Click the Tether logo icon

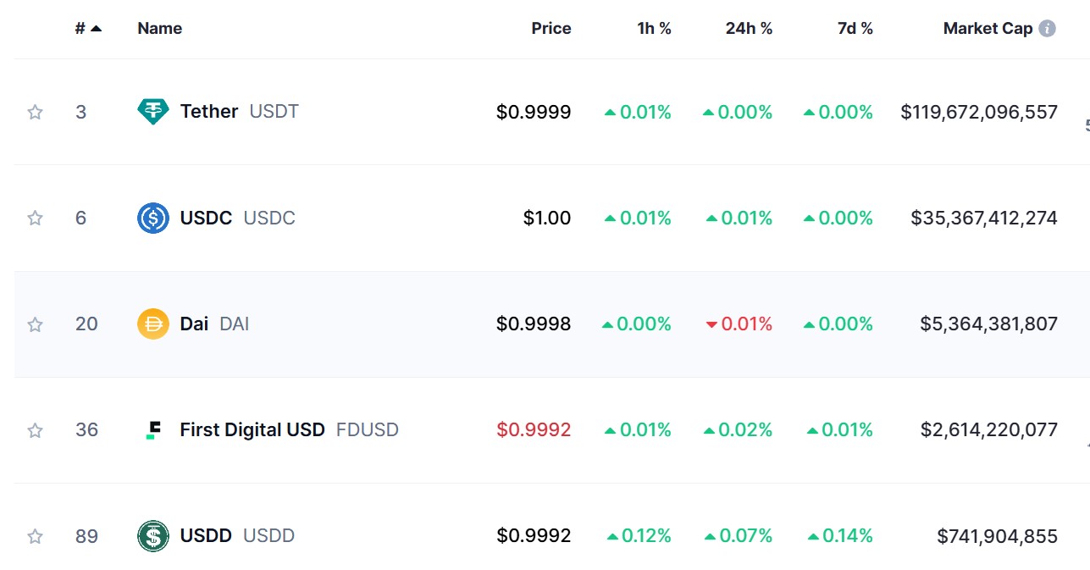point(153,111)
